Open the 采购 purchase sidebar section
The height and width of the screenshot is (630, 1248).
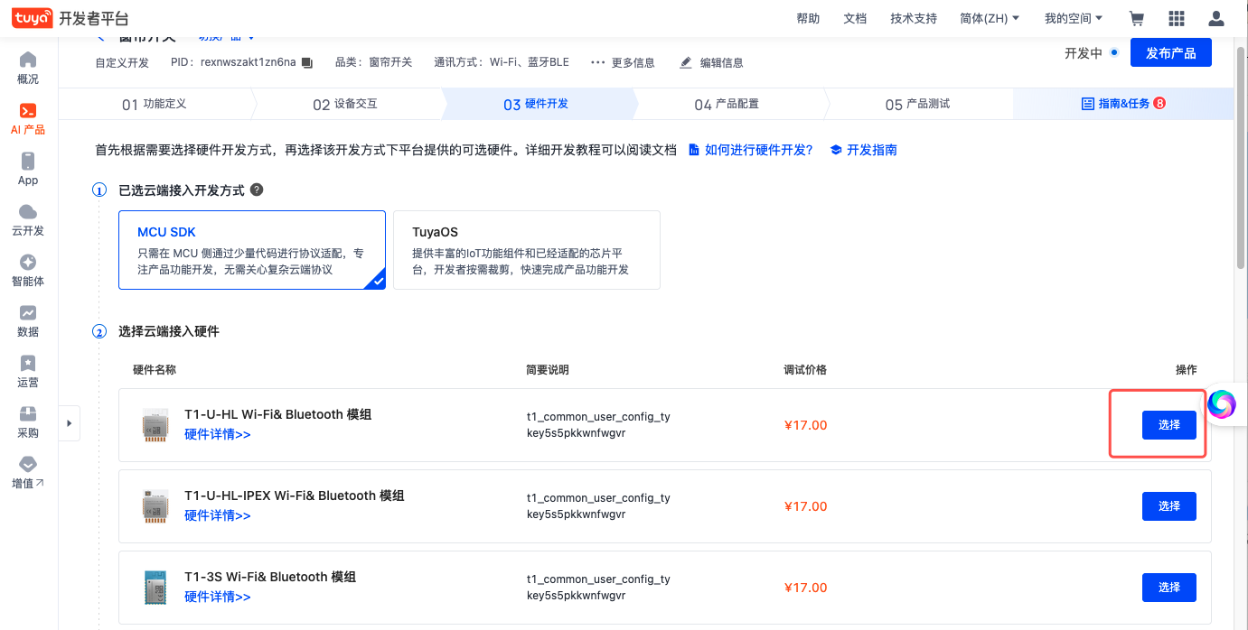pos(28,422)
